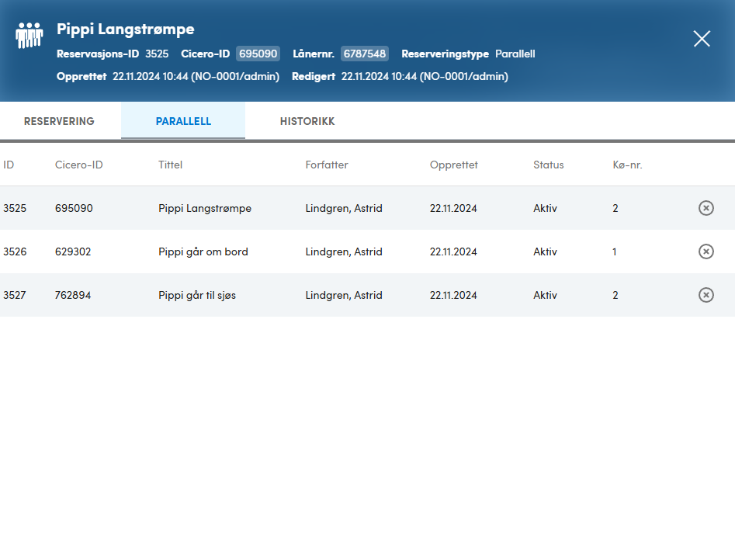Click date 22.11.2024 in row 3525
The height and width of the screenshot is (548, 735).
453,208
